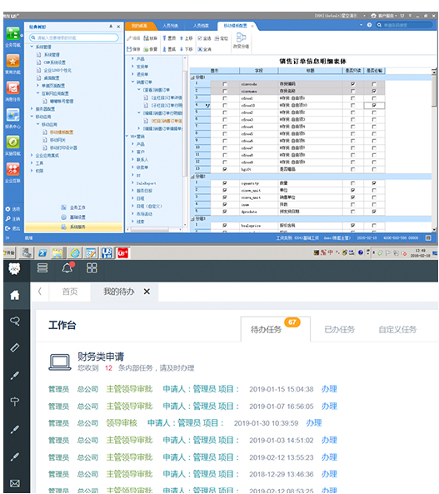Toggle 是否只读 checkbox for 销售单位 row
Screen dimensions: 439x494
(352, 197)
